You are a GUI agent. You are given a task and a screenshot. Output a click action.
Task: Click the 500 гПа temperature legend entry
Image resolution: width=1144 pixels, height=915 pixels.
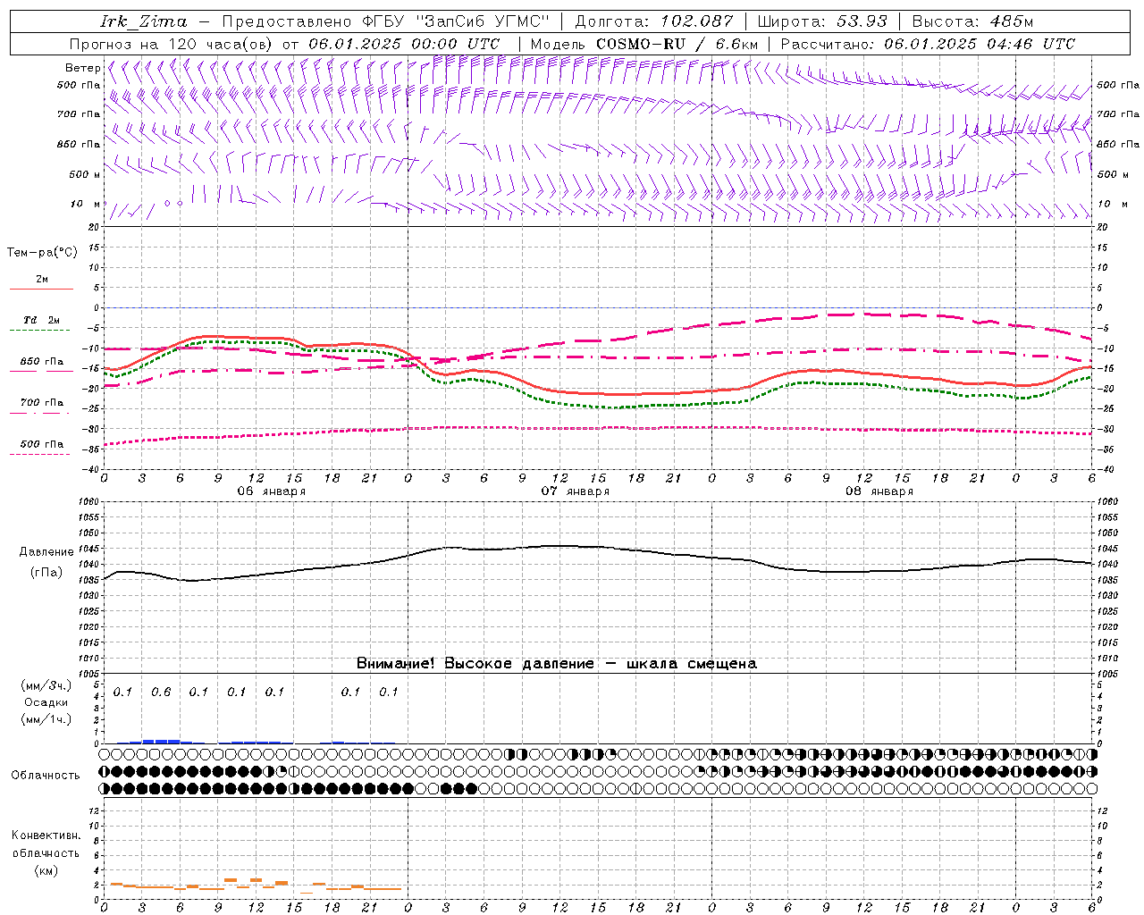tap(42, 448)
